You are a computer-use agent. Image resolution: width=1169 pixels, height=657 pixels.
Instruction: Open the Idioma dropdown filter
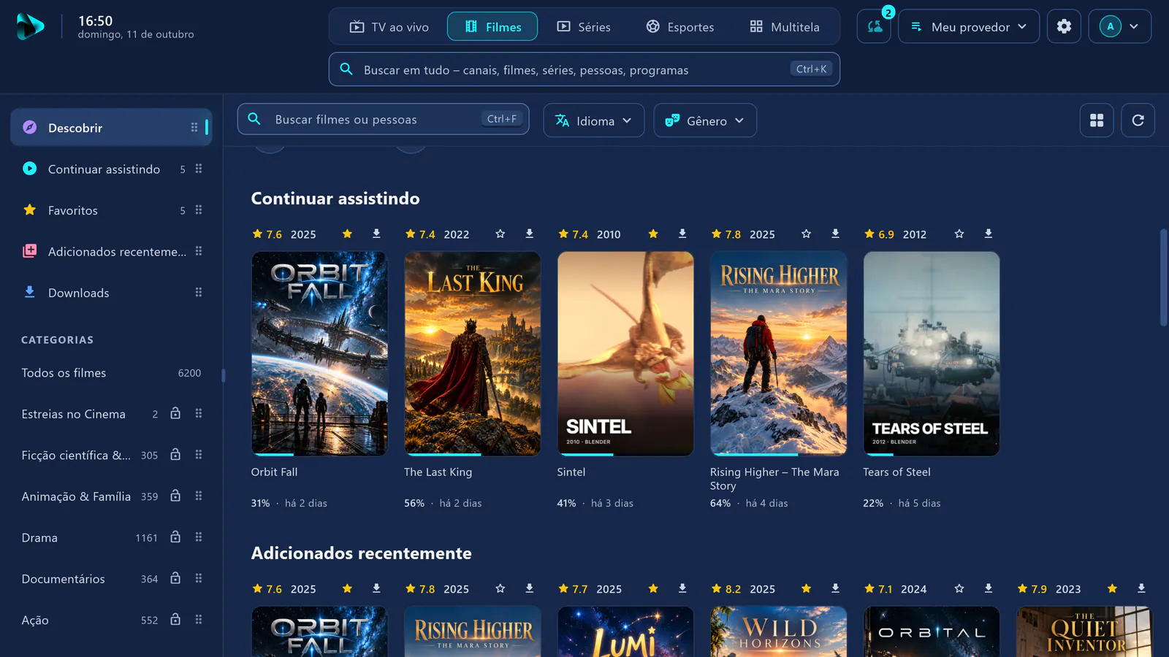click(593, 120)
